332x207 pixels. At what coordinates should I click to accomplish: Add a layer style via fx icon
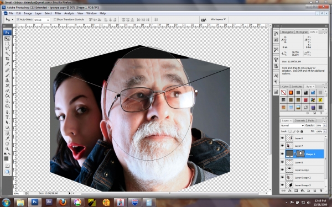(290, 190)
